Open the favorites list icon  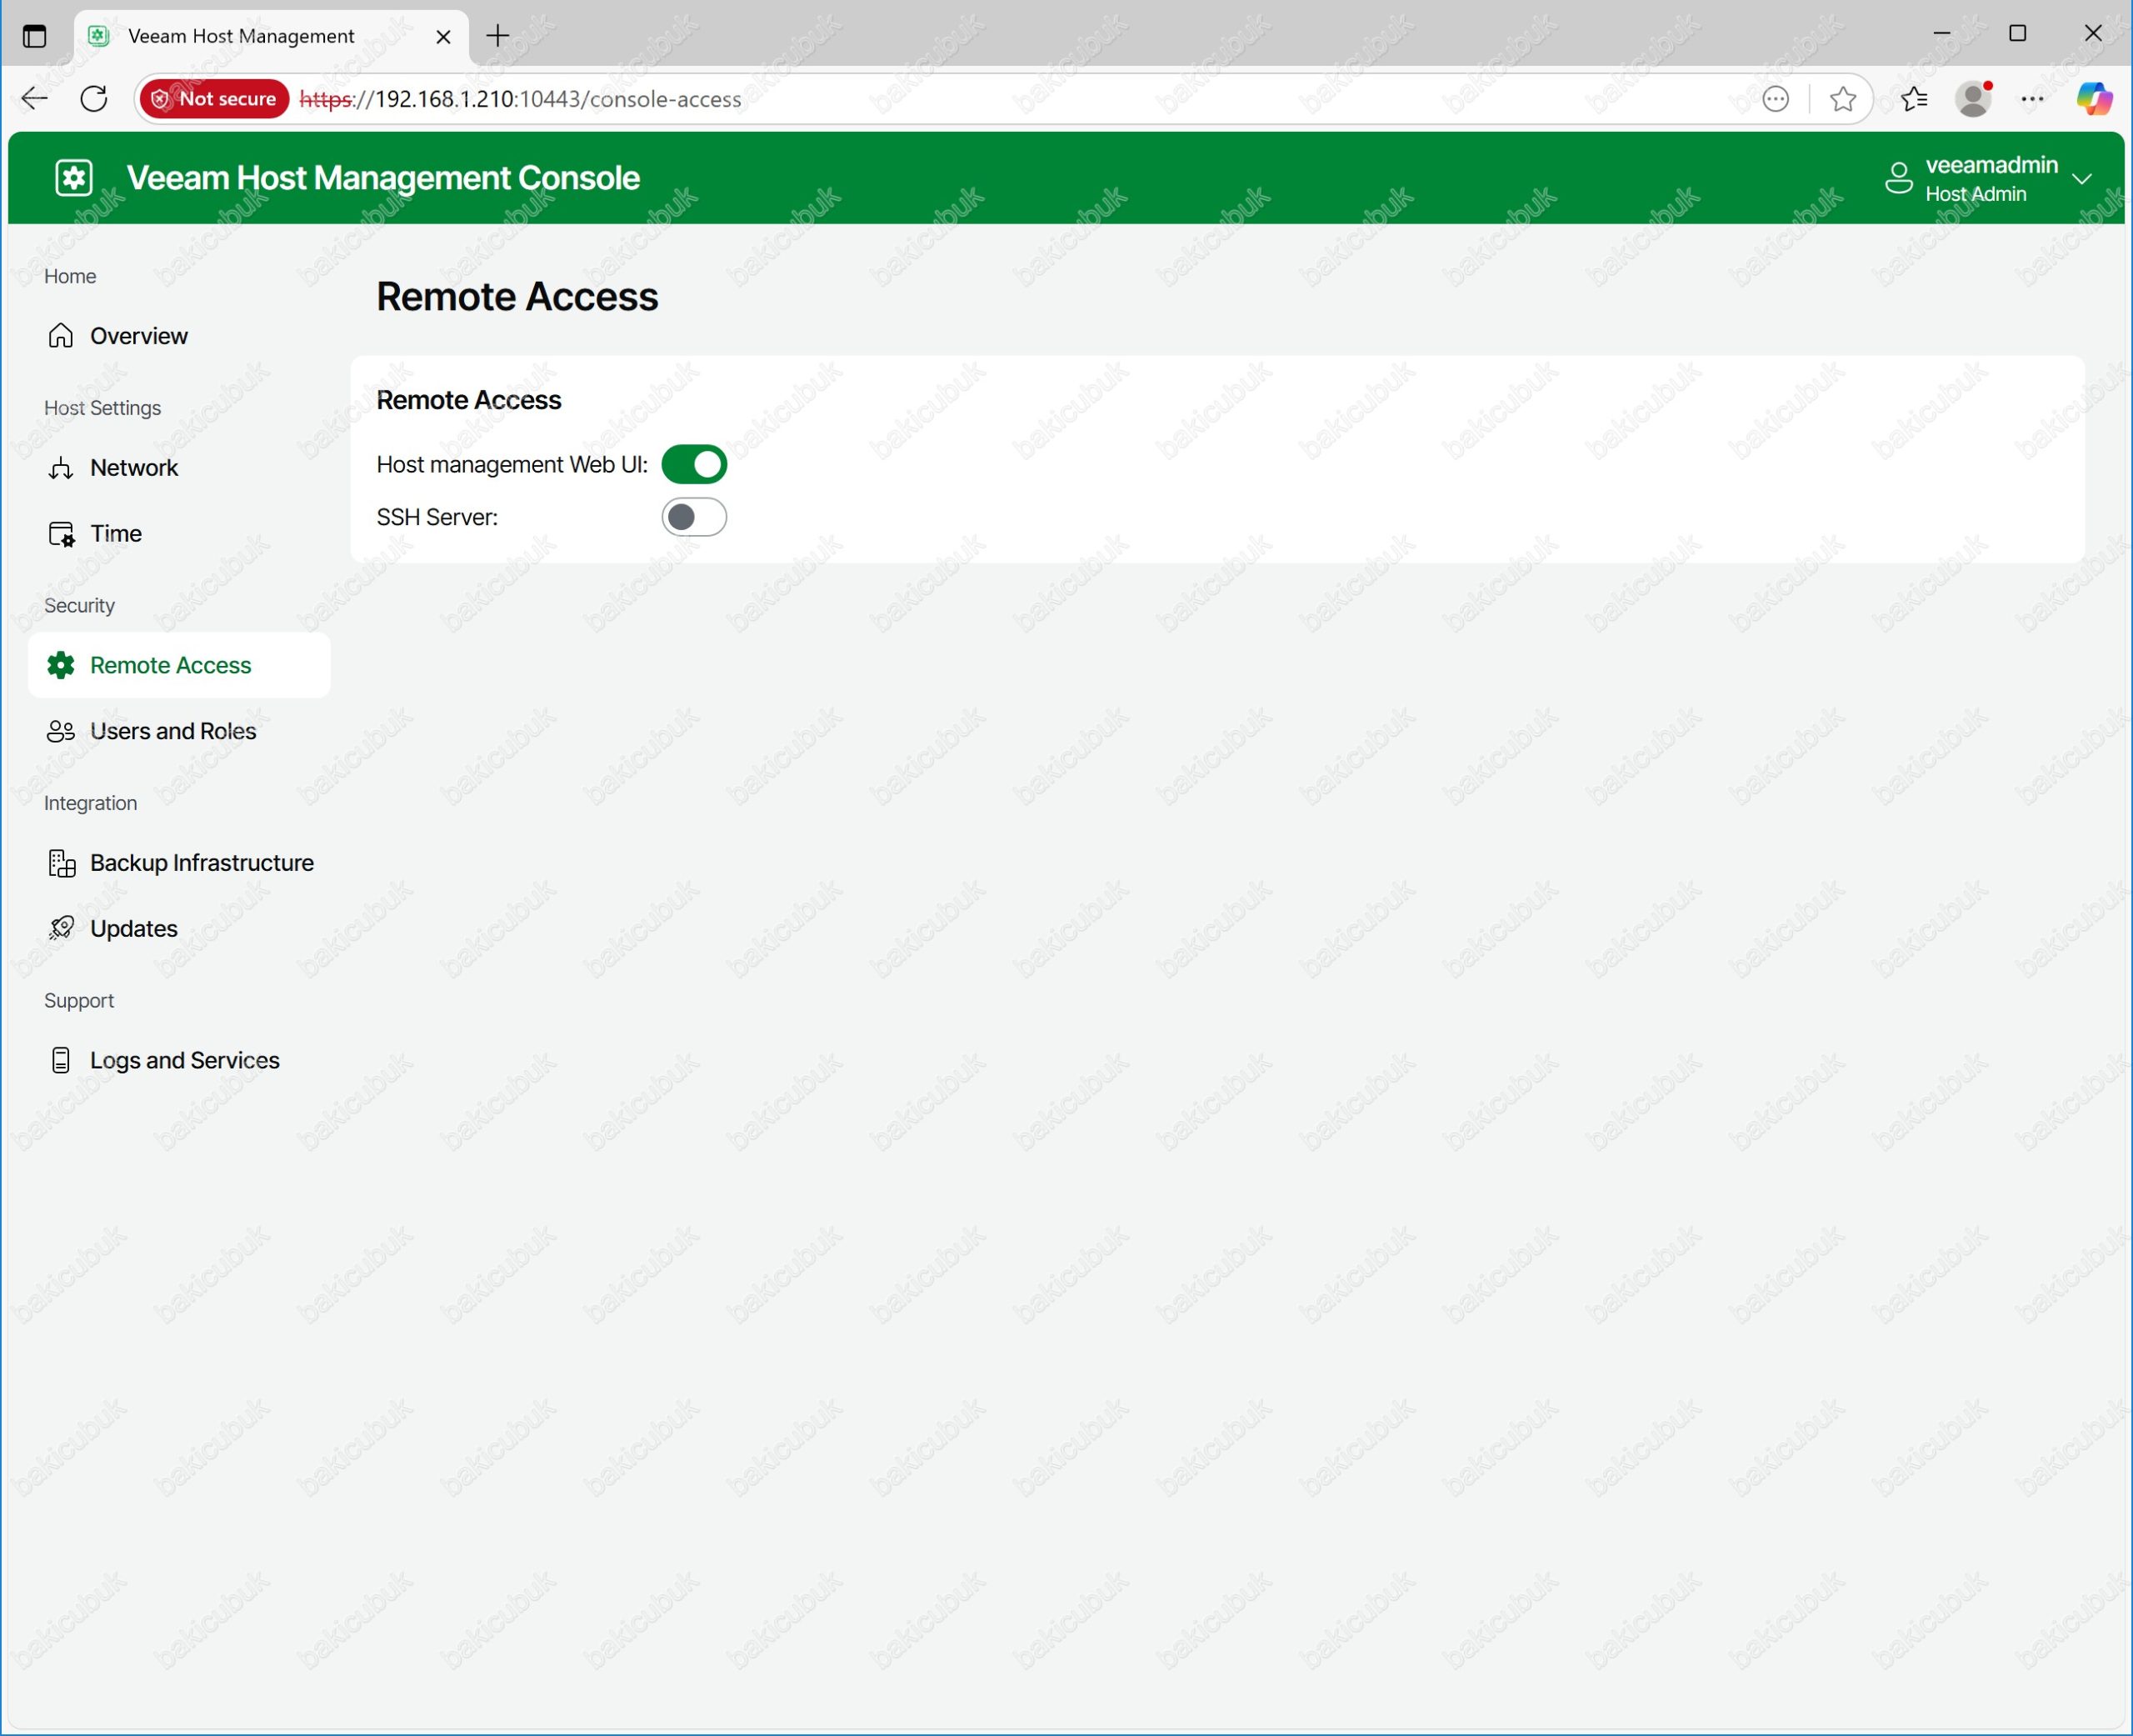coord(1913,98)
